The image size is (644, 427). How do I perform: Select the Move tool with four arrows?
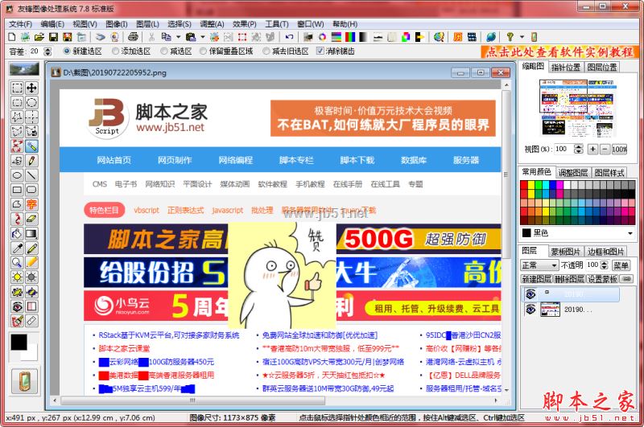31,88
